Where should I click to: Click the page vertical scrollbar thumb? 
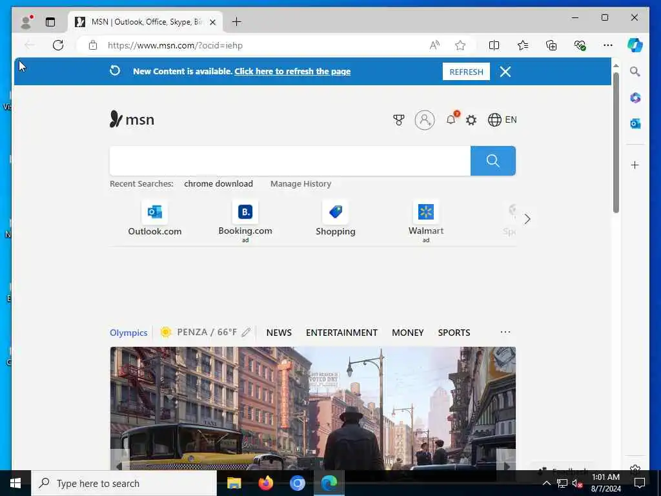click(616, 143)
